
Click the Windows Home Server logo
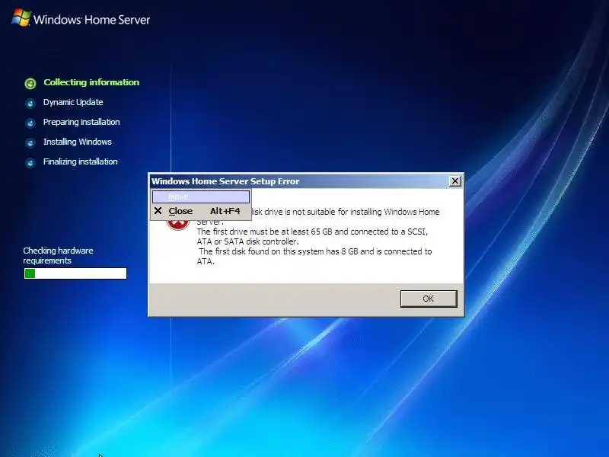click(21, 18)
